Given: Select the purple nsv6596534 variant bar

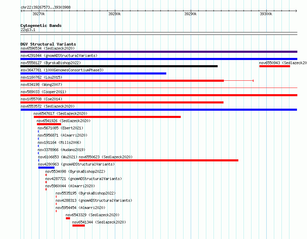Looking at the screenshot, I should pyautogui.click(x=159, y=52).
